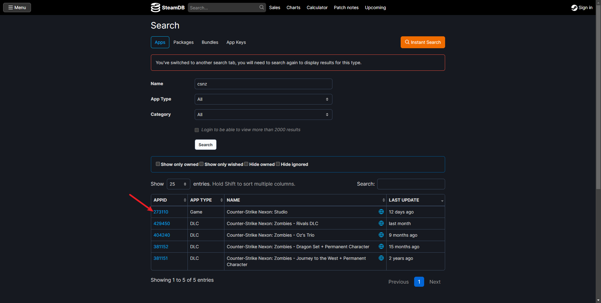Open app ID 429450 link
This screenshot has width=601, height=303.
click(x=162, y=223)
